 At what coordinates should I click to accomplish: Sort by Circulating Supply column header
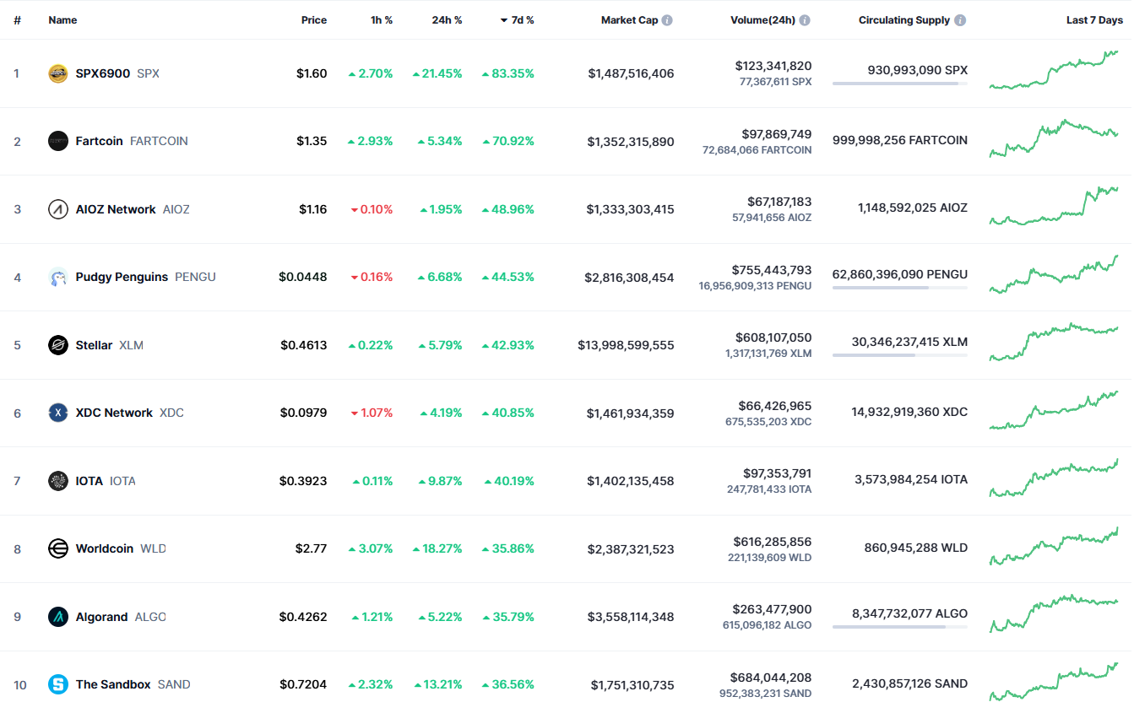coord(904,20)
